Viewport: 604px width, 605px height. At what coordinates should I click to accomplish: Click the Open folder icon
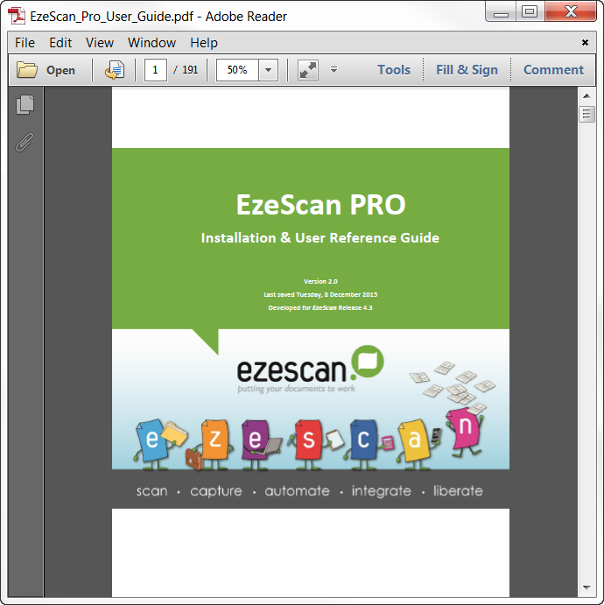pyautogui.click(x=27, y=70)
